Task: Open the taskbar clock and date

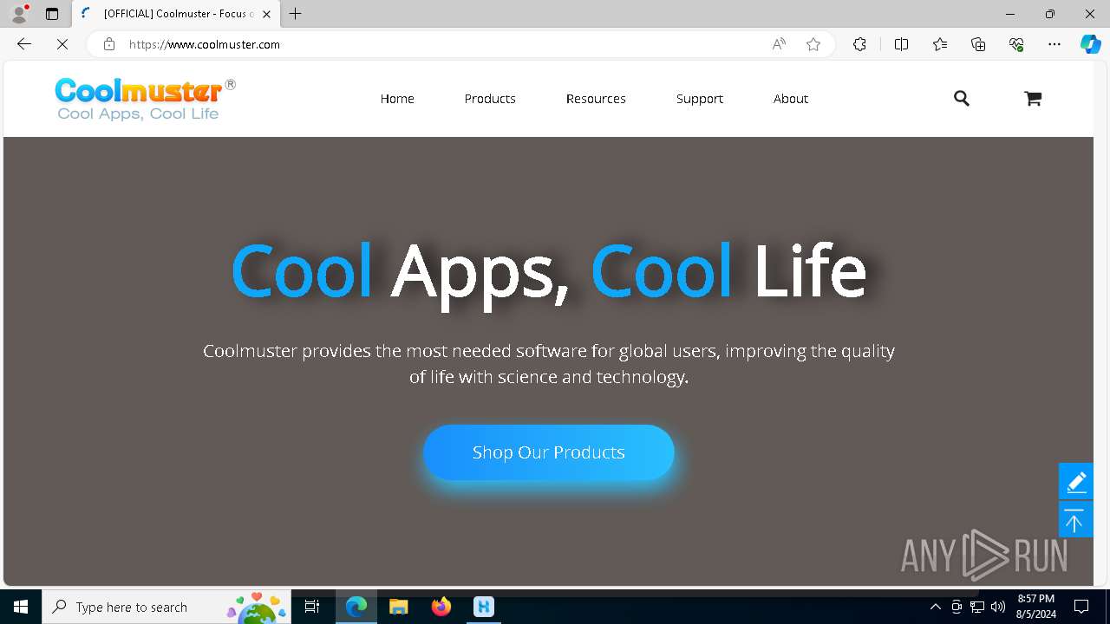Action: point(1036,607)
